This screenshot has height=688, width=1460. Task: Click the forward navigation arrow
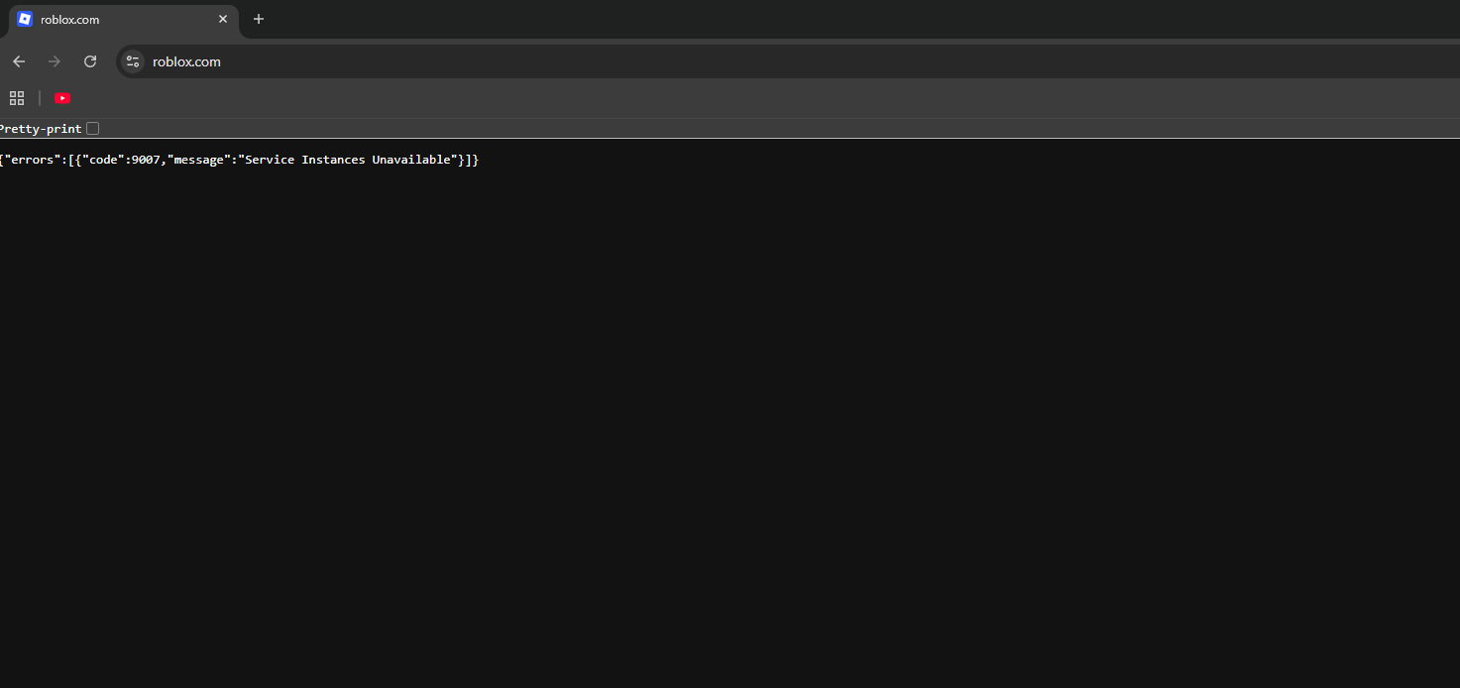point(54,60)
